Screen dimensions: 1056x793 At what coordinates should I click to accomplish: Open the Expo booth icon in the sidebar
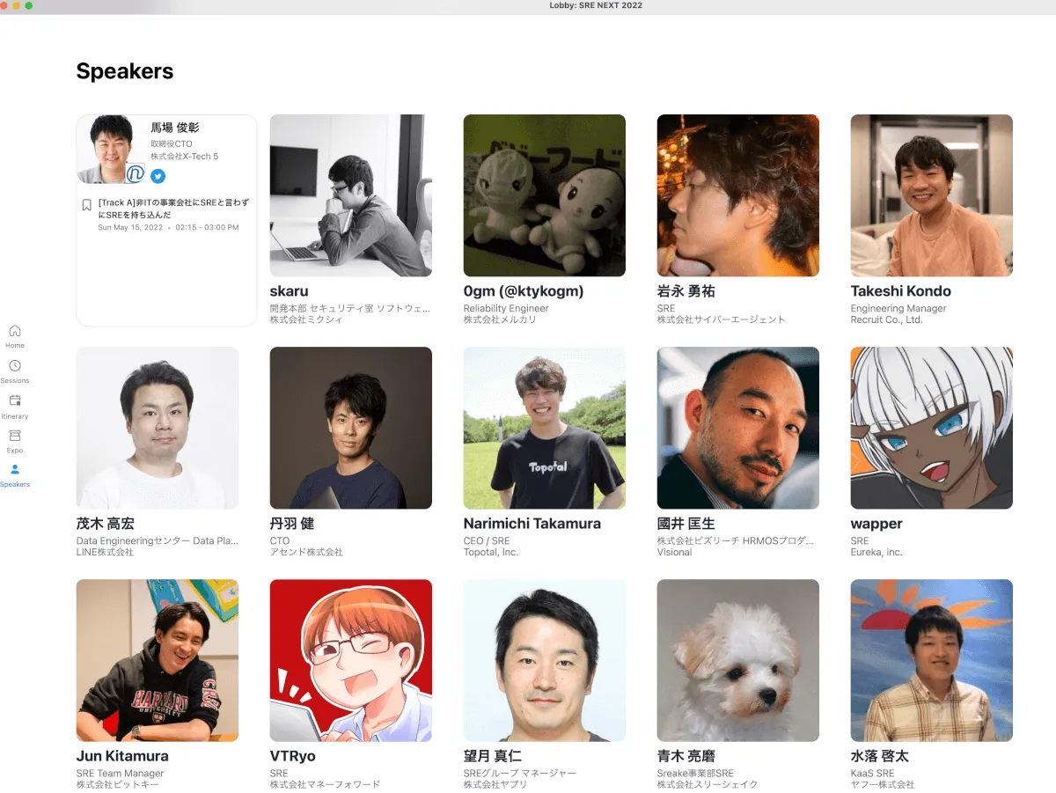coord(15,436)
